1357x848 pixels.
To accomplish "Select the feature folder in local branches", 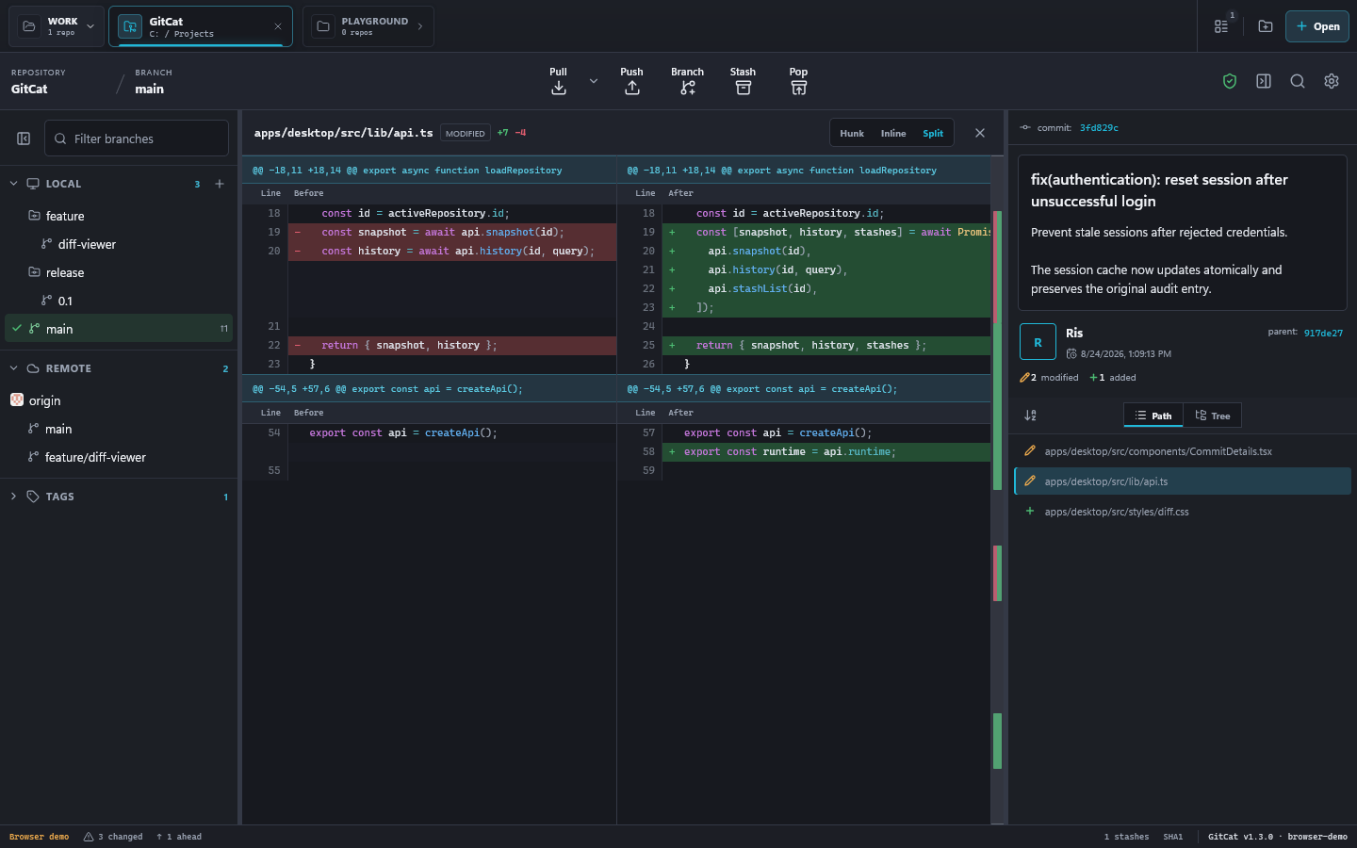I will click(119, 216).
